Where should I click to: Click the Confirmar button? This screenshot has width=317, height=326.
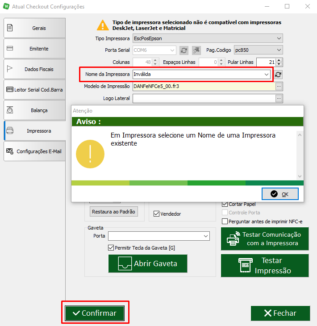coord(95,313)
